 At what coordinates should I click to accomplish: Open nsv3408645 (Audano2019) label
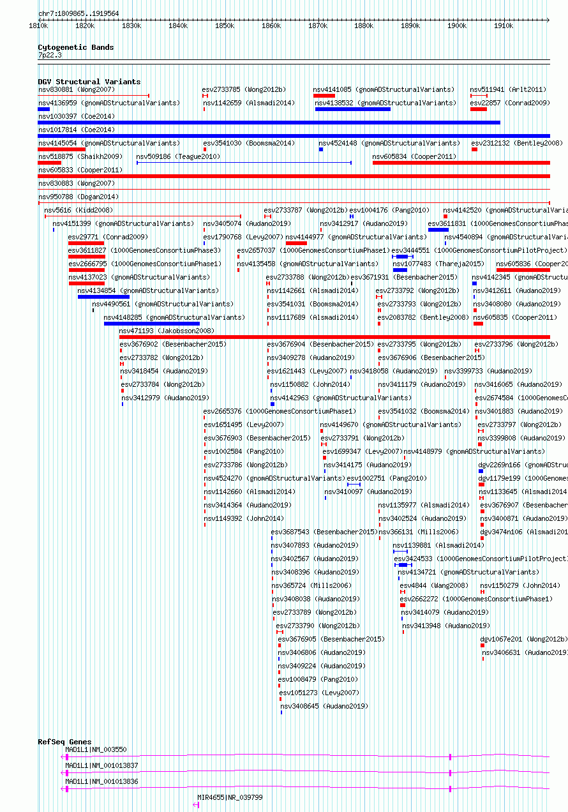(x=324, y=706)
